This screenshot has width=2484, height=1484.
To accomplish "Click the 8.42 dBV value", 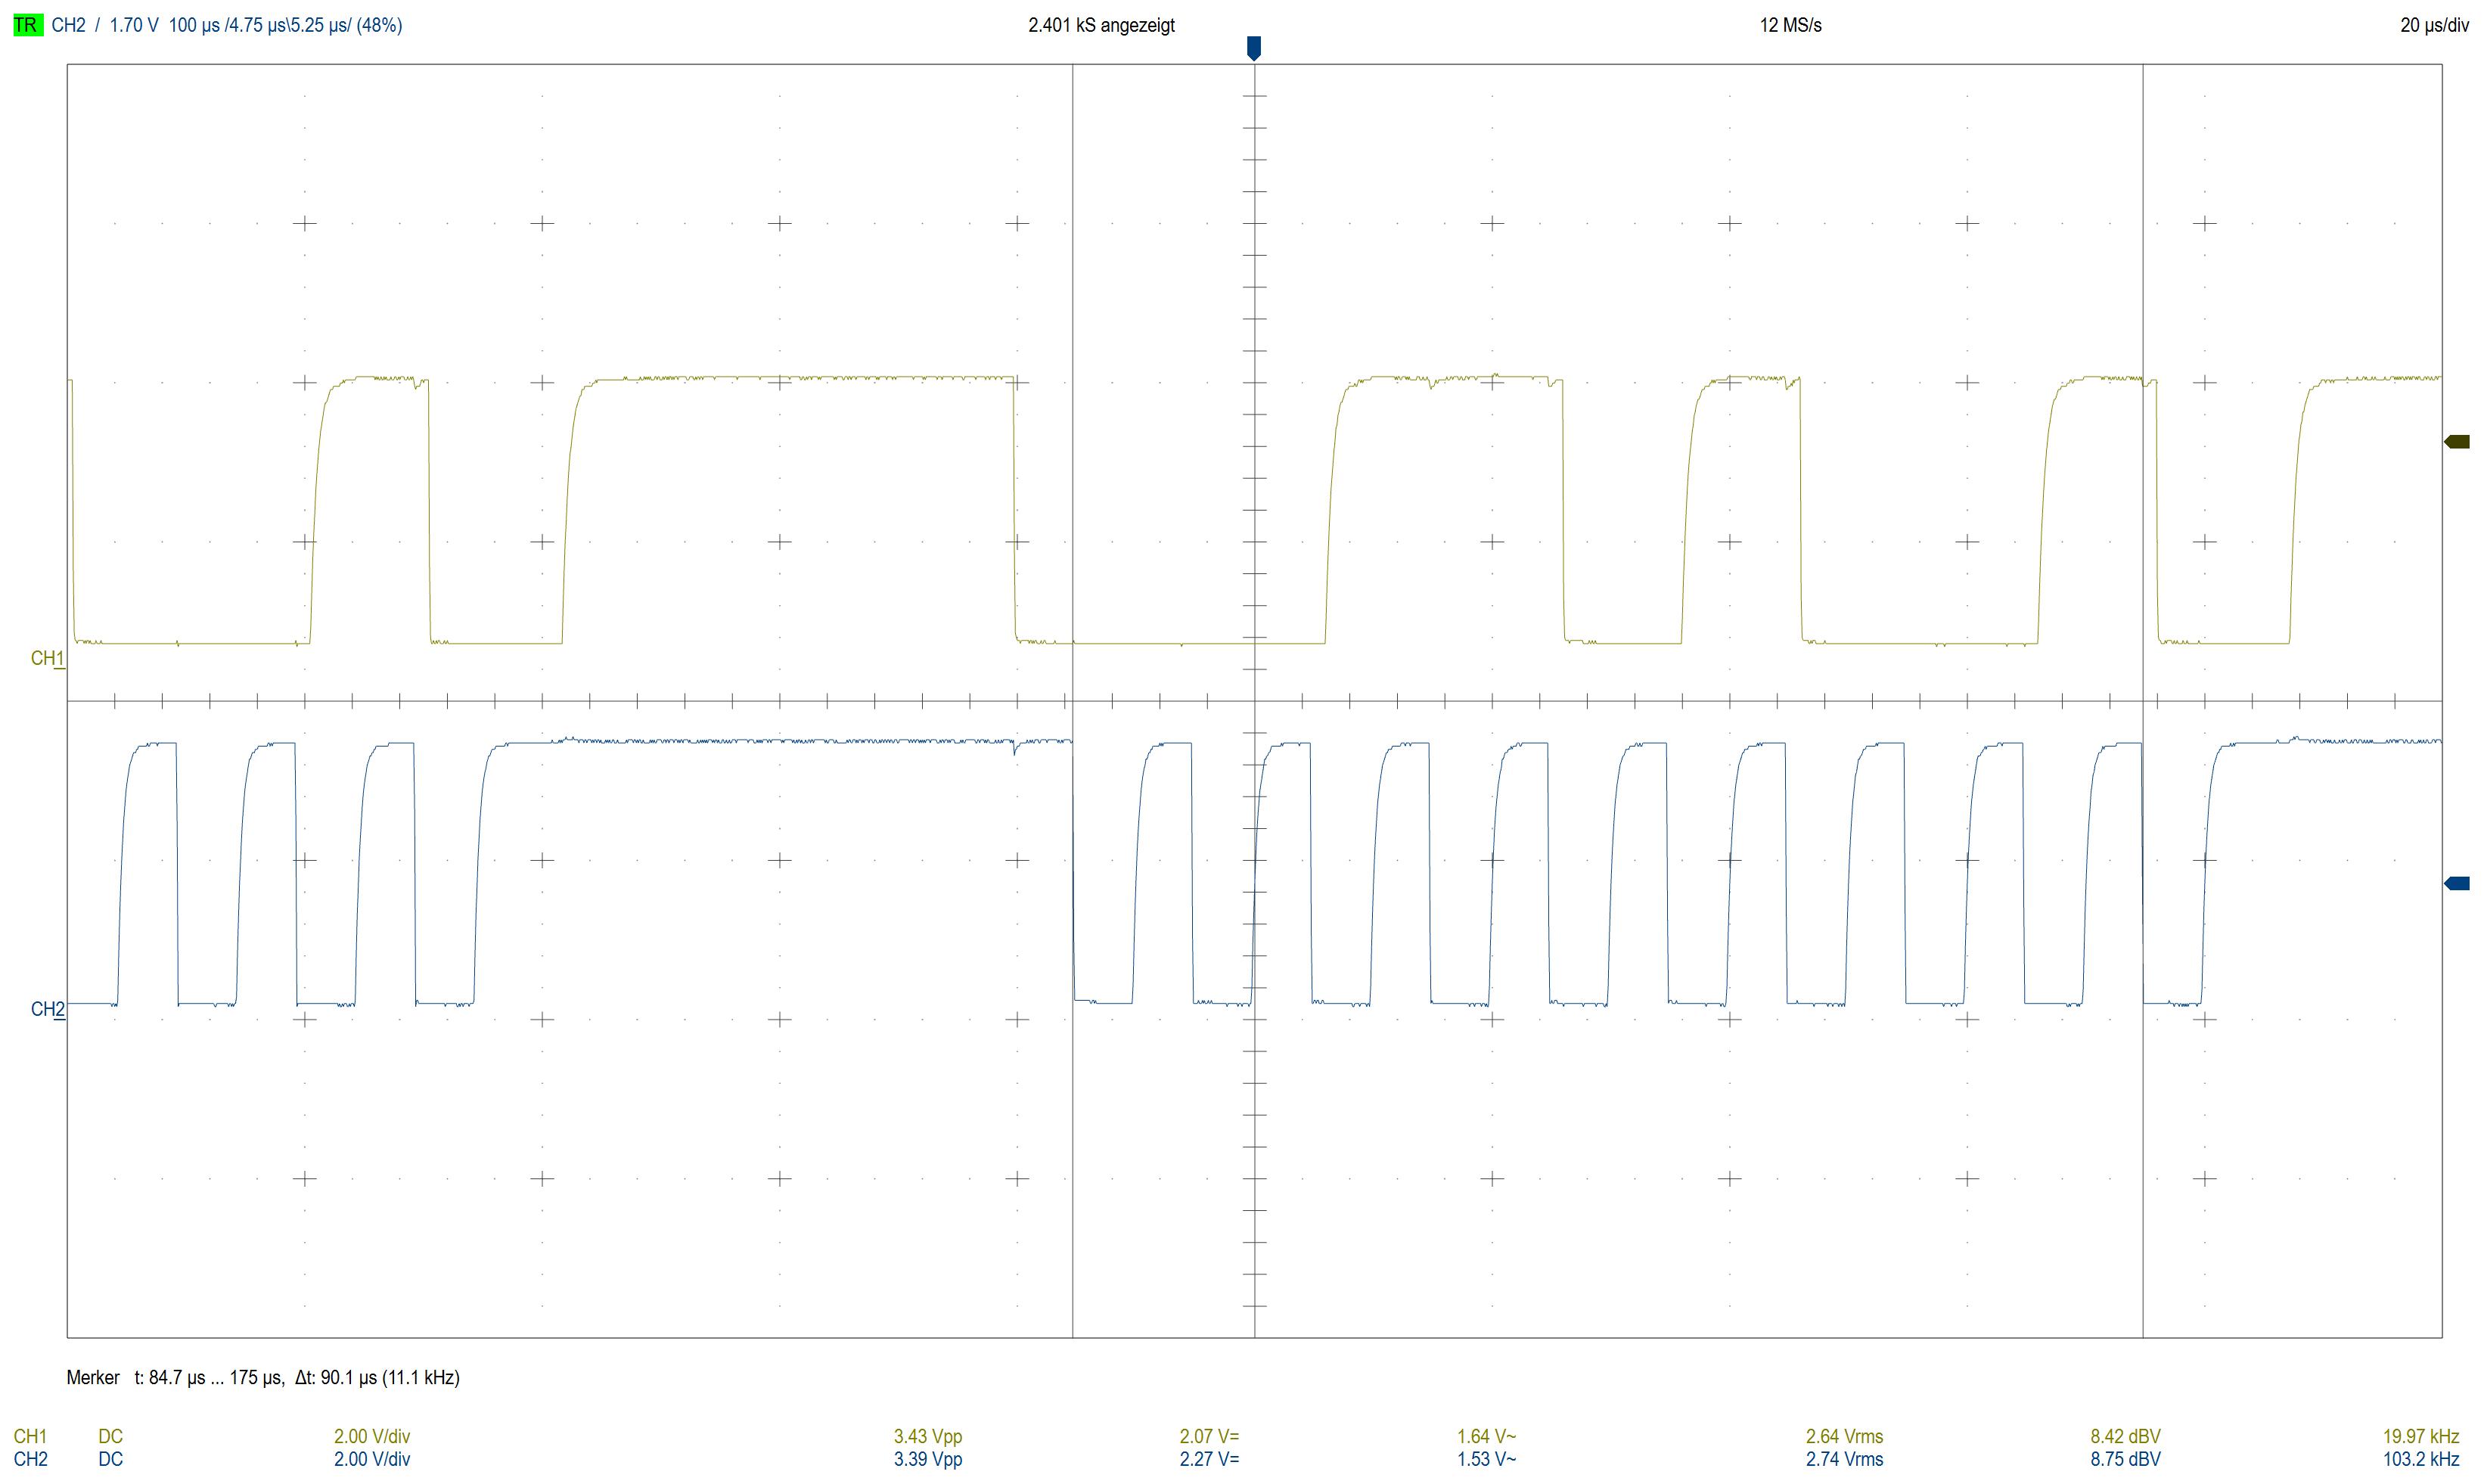I will [x=2125, y=1436].
